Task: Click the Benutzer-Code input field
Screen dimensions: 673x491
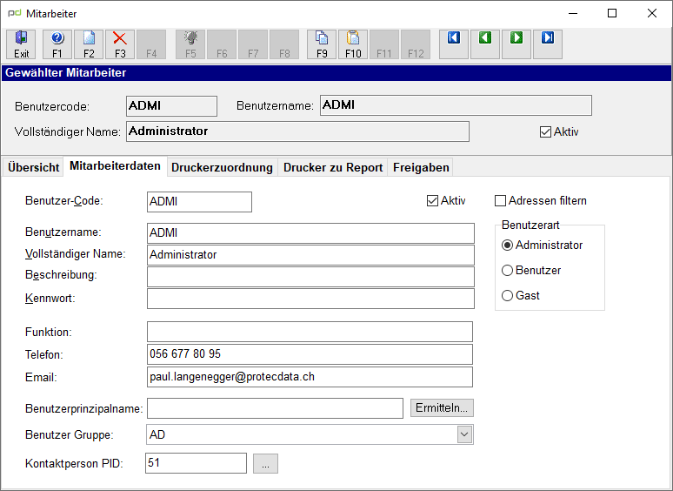Action: click(x=199, y=202)
